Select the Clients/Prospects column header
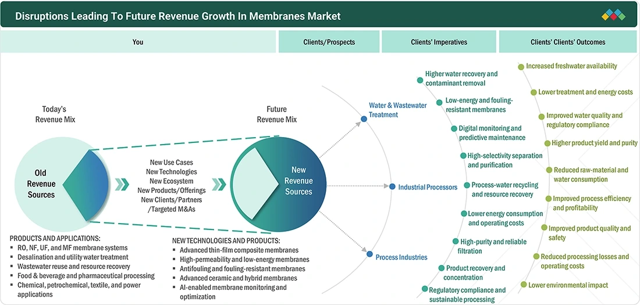640x305 pixels. (x=329, y=42)
